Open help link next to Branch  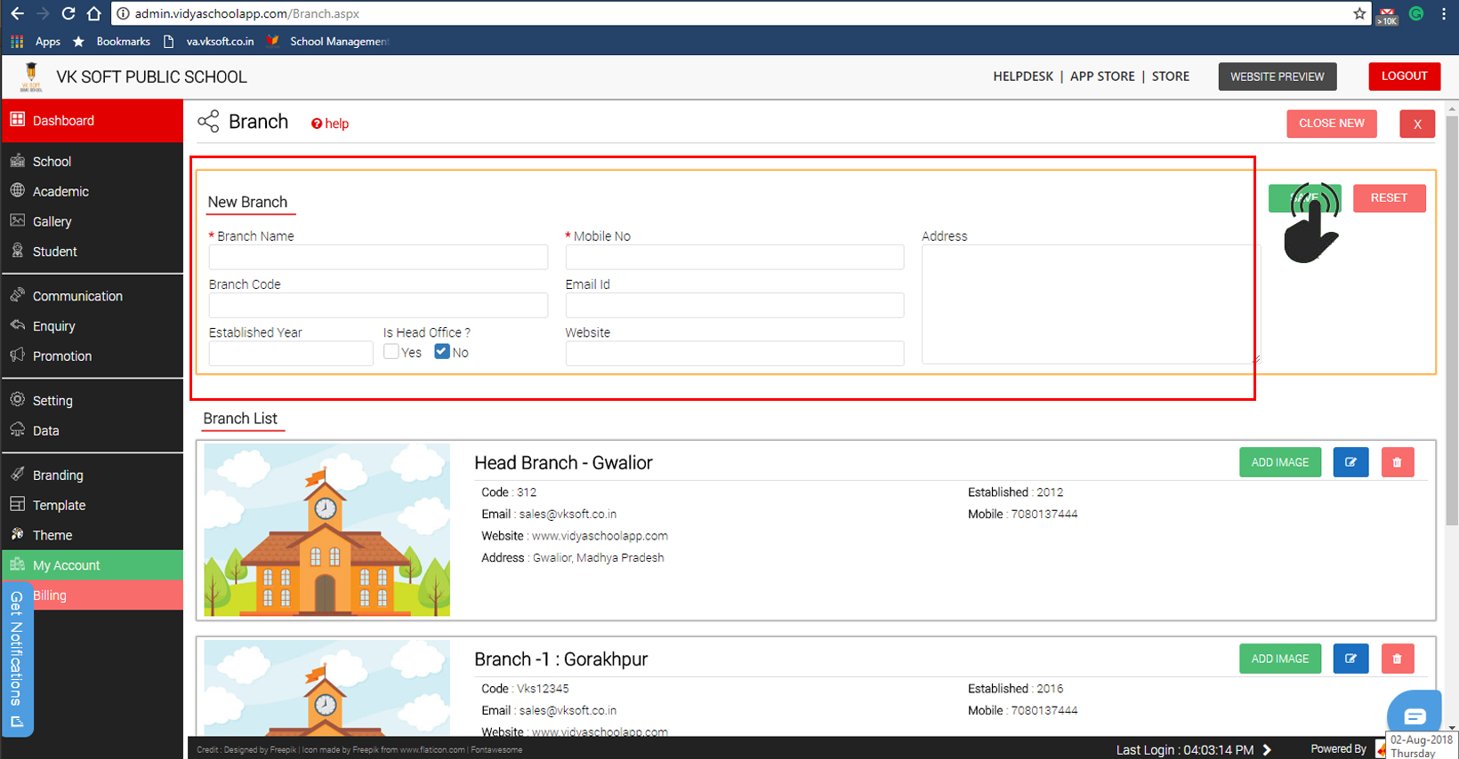point(330,124)
